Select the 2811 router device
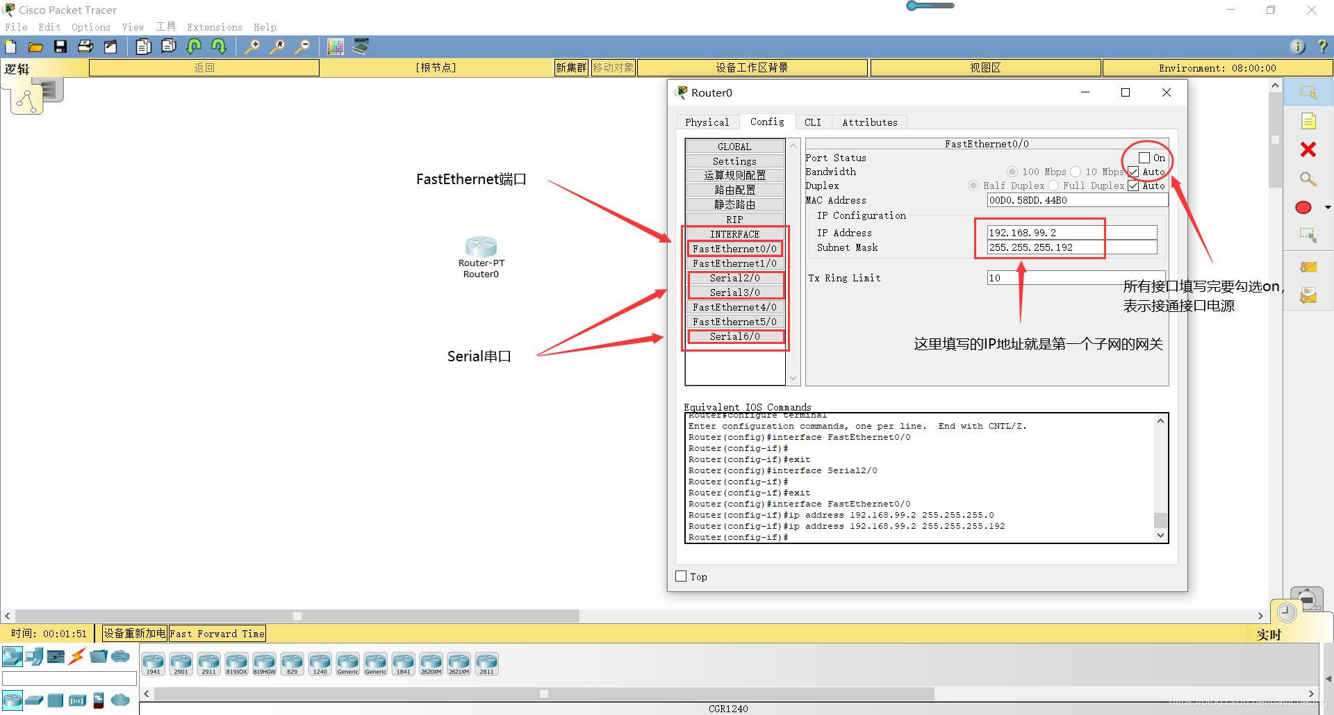This screenshot has width=1334, height=715. pyautogui.click(x=486, y=664)
